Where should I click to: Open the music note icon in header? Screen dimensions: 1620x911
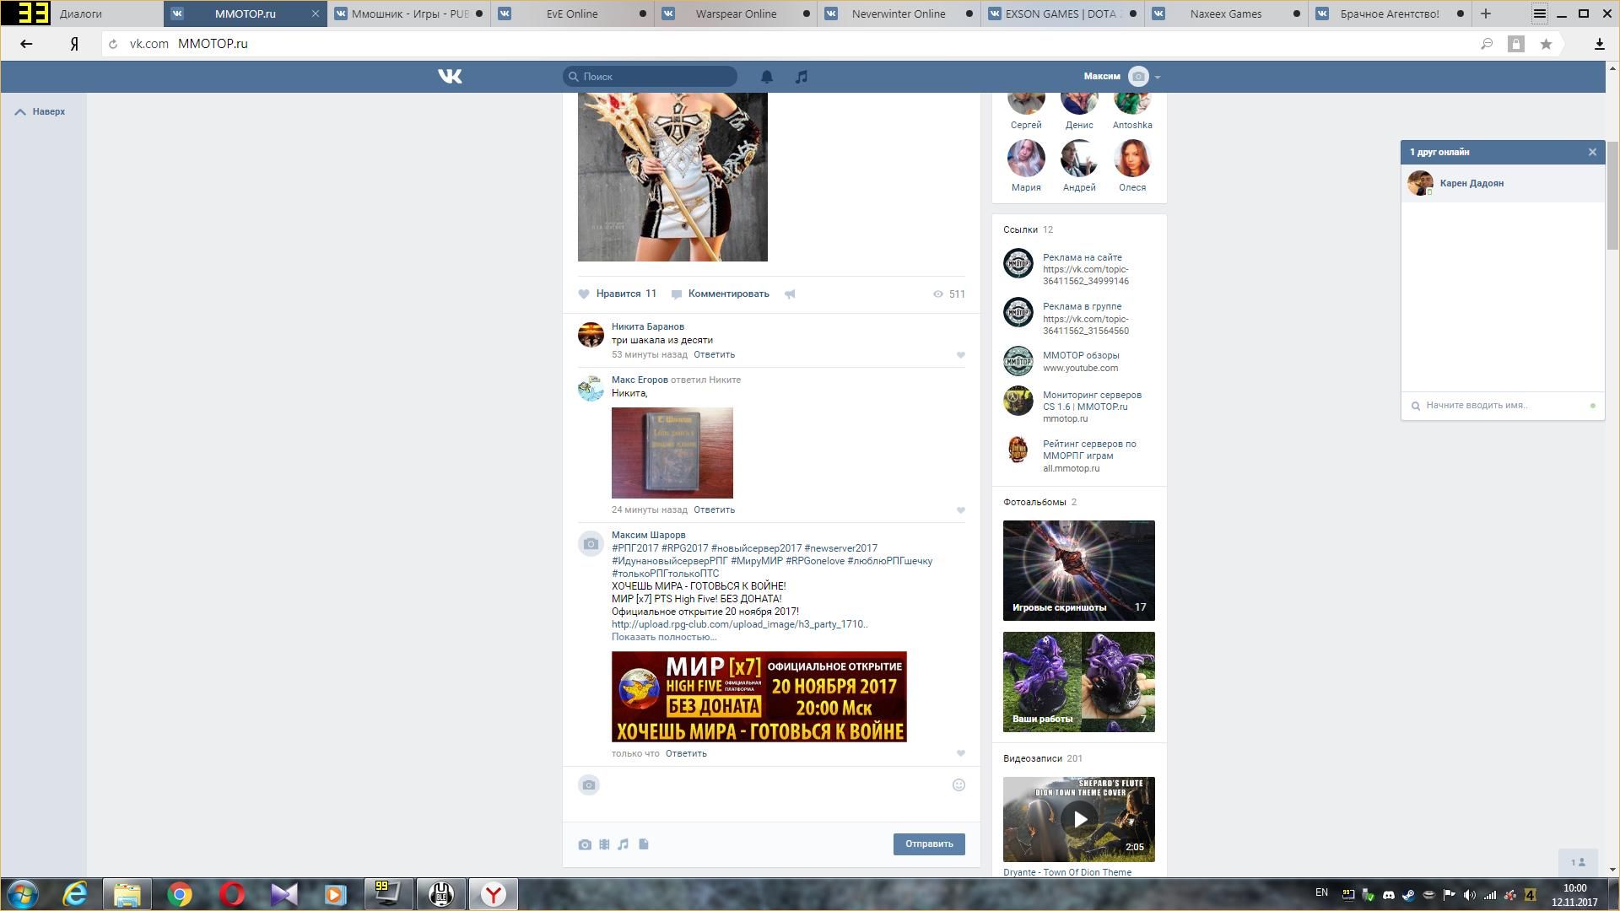coord(801,77)
